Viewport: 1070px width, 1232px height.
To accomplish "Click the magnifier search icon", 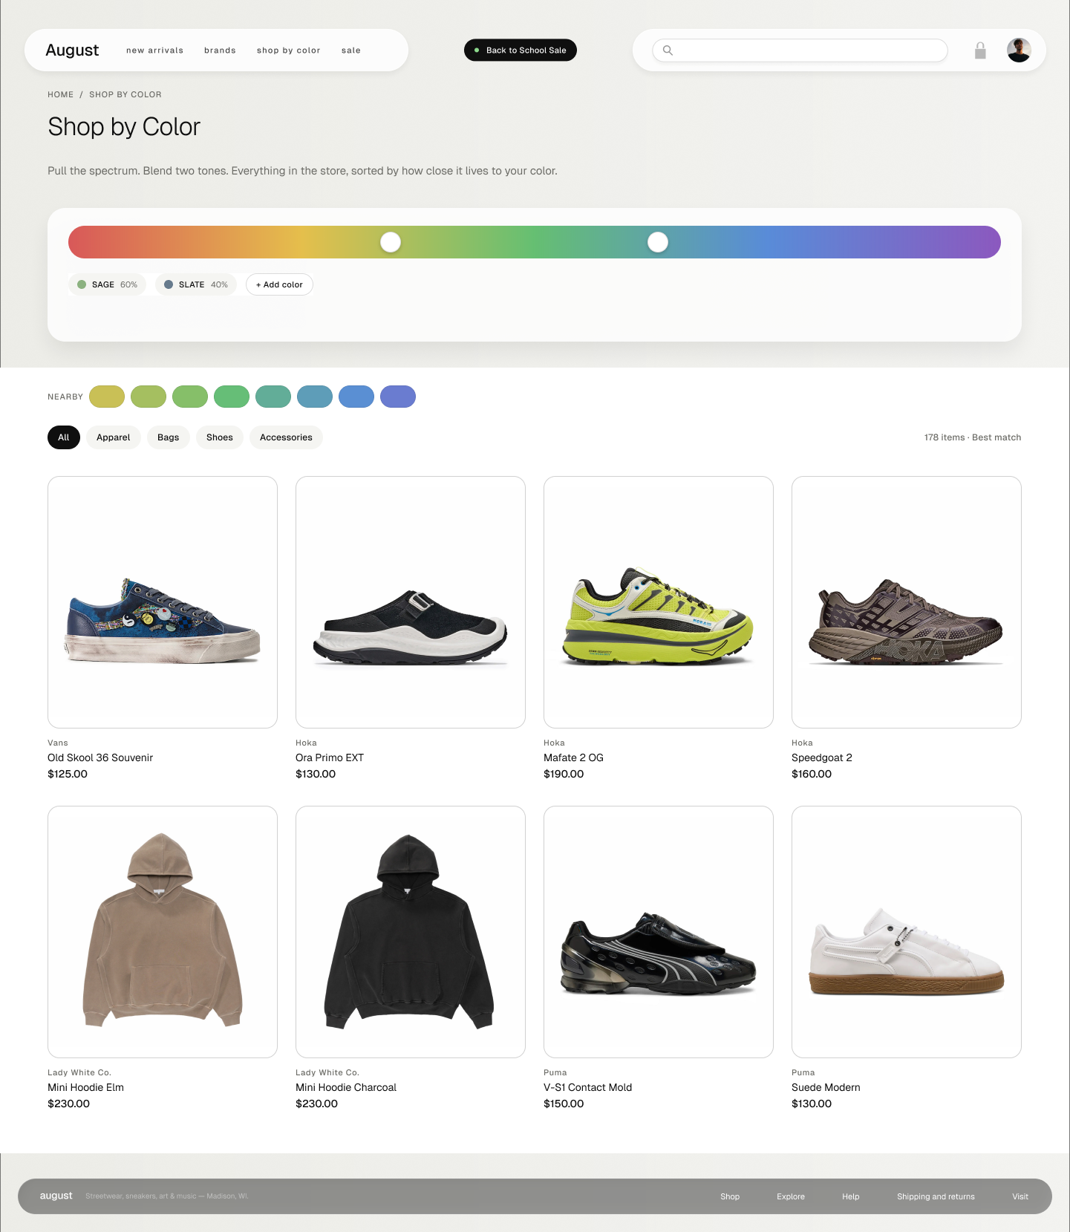I will pos(668,50).
